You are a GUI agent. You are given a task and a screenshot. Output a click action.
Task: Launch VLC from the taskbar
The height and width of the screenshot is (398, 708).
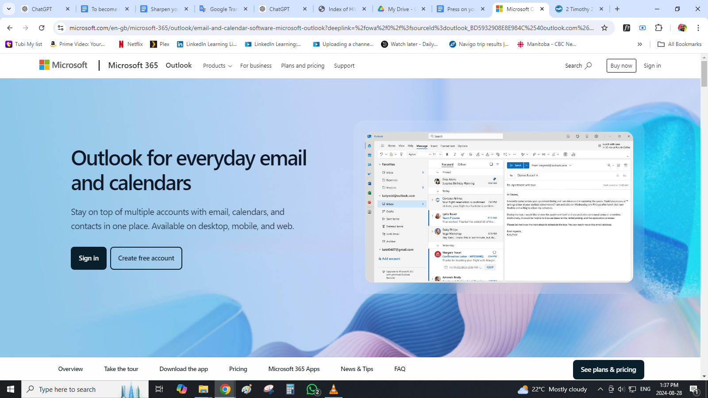334,389
